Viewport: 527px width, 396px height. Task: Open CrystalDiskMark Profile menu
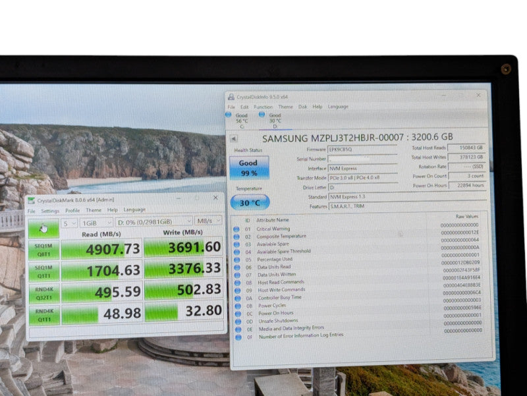coord(72,210)
